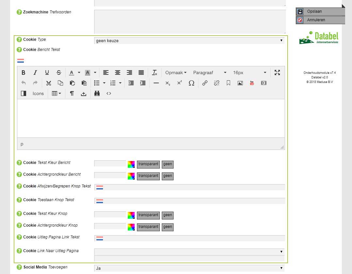Open color picker for Cookie Tekst Kleur Bericht
This screenshot has height=274, width=352.
click(x=131, y=164)
